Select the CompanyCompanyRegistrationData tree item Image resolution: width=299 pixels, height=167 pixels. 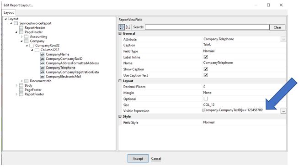pyautogui.click(x=72, y=72)
